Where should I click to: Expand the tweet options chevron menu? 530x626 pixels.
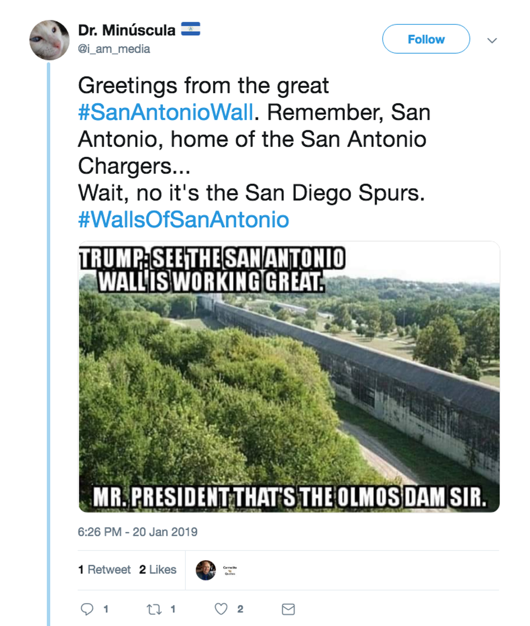[x=492, y=40]
